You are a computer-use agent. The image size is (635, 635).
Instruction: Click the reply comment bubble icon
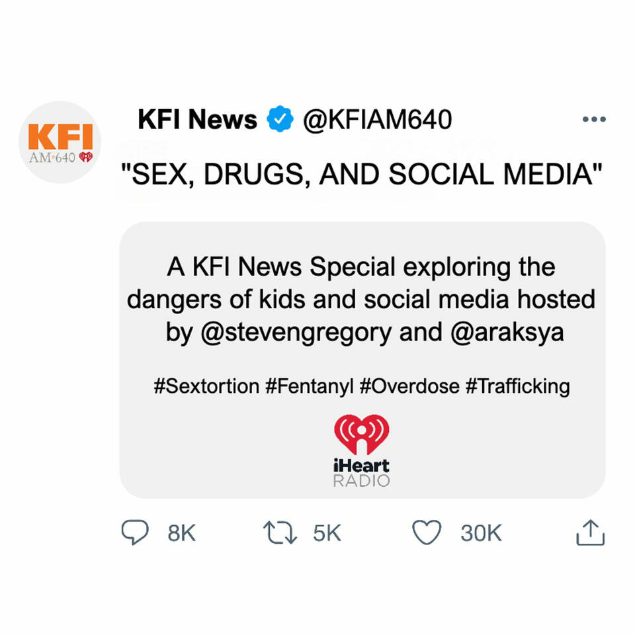(x=135, y=530)
